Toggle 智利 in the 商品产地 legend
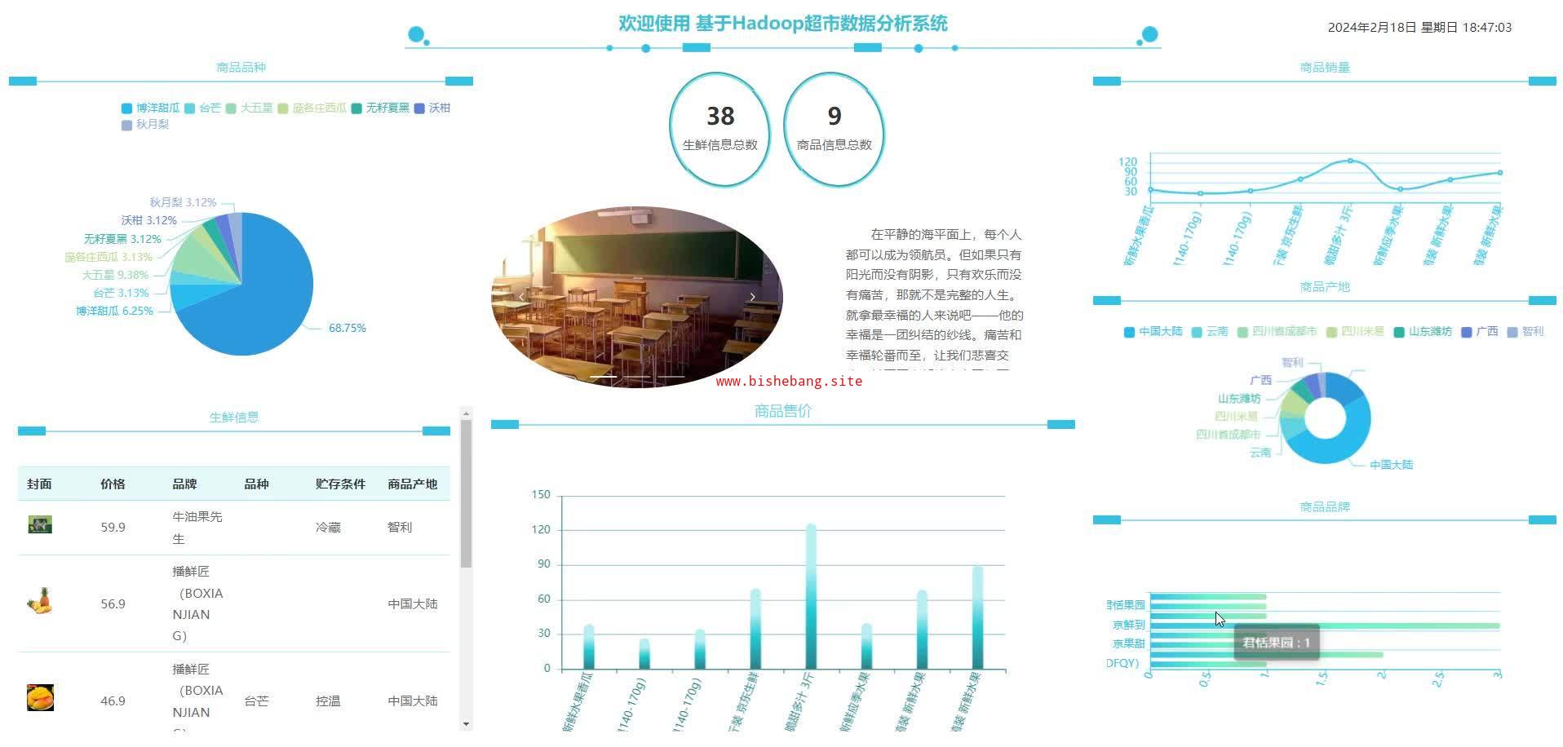1563x747 pixels. (x=1525, y=332)
